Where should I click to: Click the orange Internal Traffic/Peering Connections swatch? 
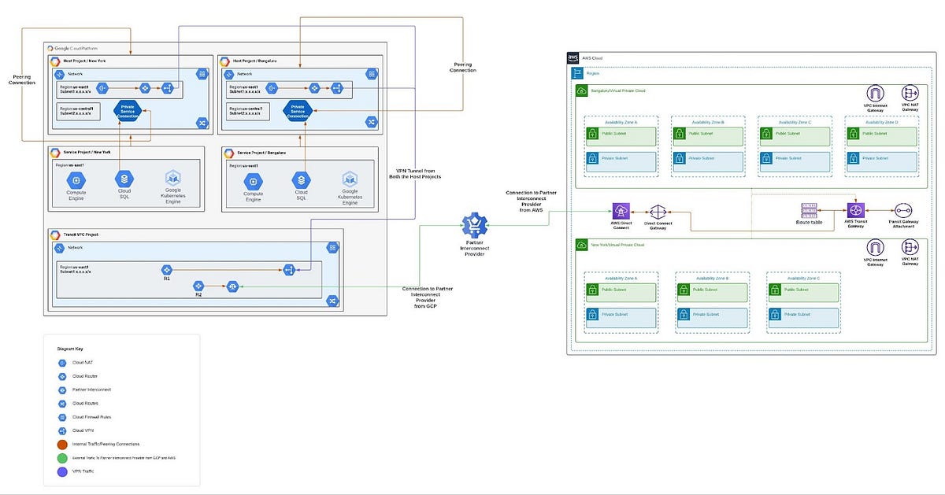(61, 444)
